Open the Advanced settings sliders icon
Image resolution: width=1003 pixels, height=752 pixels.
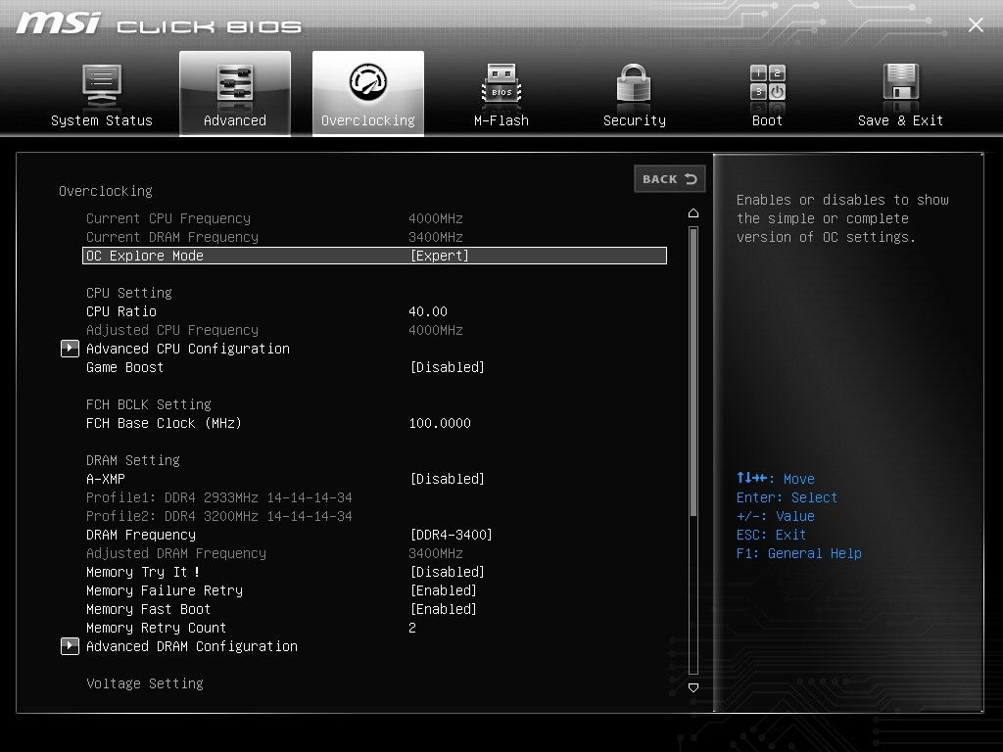point(235,83)
